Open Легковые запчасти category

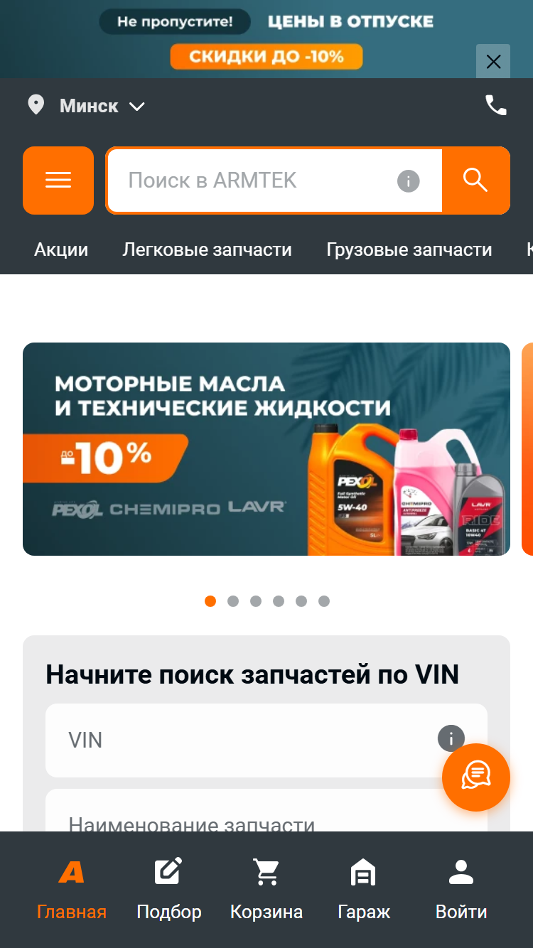pos(208,249)
